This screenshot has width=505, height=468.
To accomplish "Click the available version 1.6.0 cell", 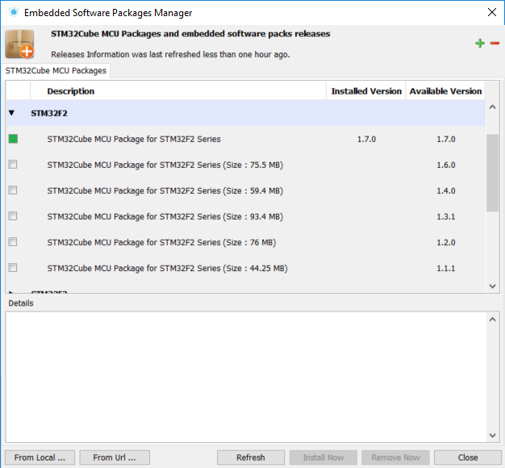I will 446,165.
